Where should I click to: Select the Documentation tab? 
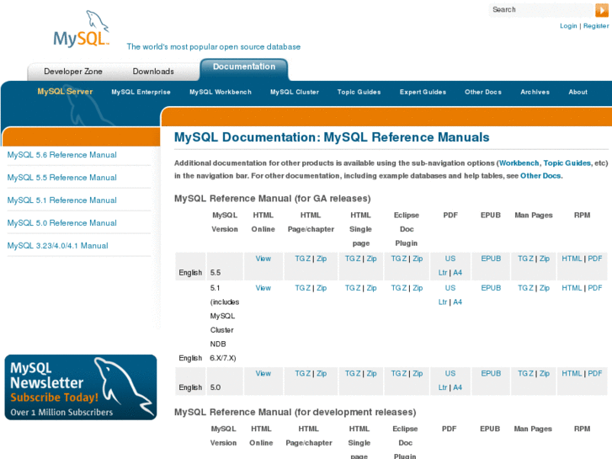[x=243, y=67]
